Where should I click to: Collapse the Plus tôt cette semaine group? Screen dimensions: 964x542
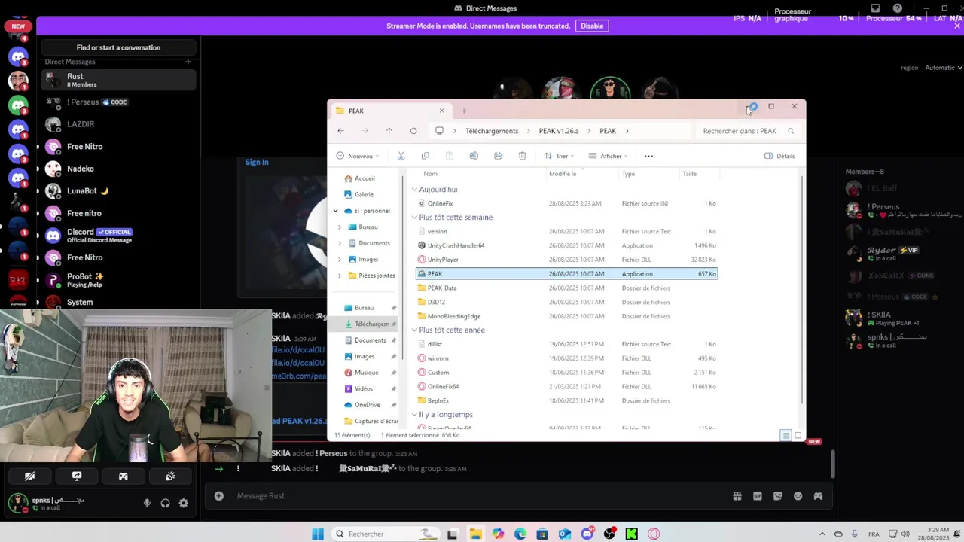(x=414, y=218)
